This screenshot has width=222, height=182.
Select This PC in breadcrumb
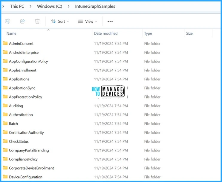click(17, 6)
